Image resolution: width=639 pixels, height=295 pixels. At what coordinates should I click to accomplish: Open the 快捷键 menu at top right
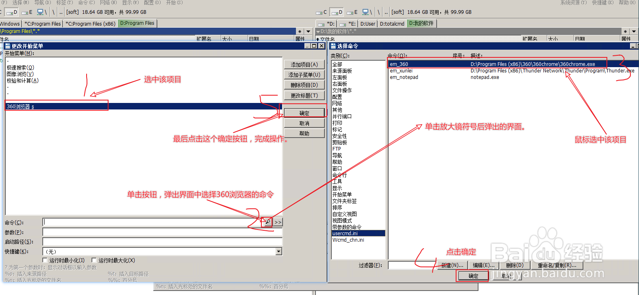(603, 2)
